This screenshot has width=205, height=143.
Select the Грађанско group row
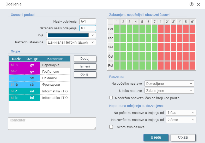39,71
